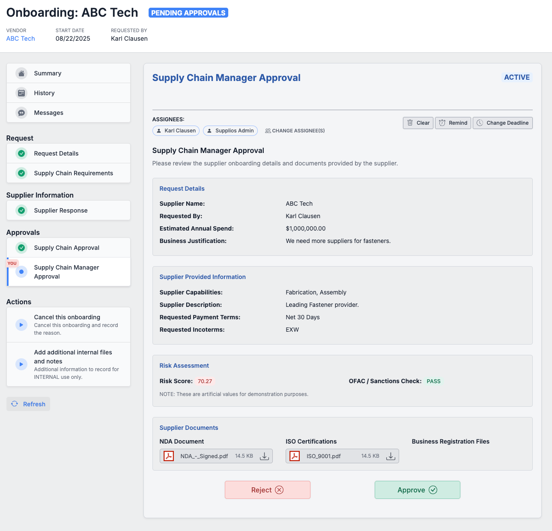Download the NDA_-_Signed.pdf file

pyautogui.click(x=264, y=456)
